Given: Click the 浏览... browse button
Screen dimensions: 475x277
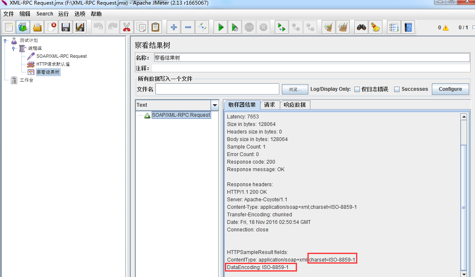Looking at the screenshot, I should 295,90.
